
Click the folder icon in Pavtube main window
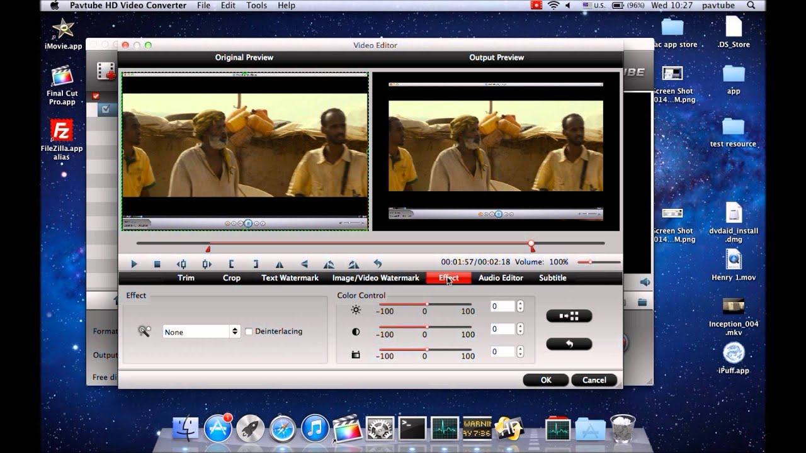(x=642, y=303)
